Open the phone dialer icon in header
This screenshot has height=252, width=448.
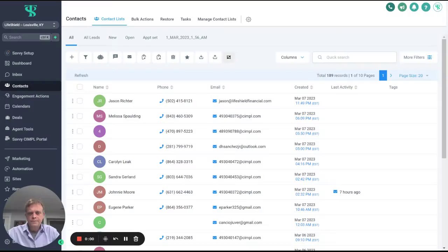[390, 7]
